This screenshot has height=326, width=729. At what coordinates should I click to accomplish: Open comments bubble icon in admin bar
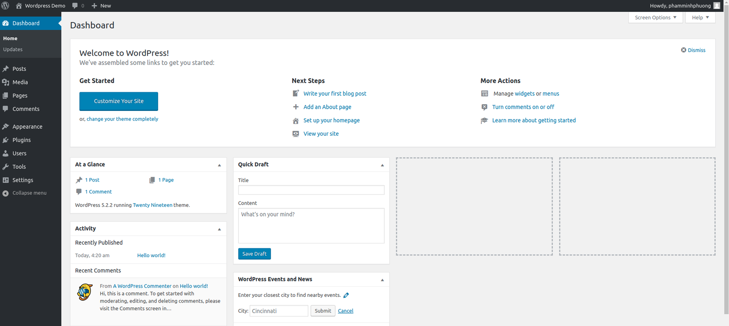tap(75, 6)
